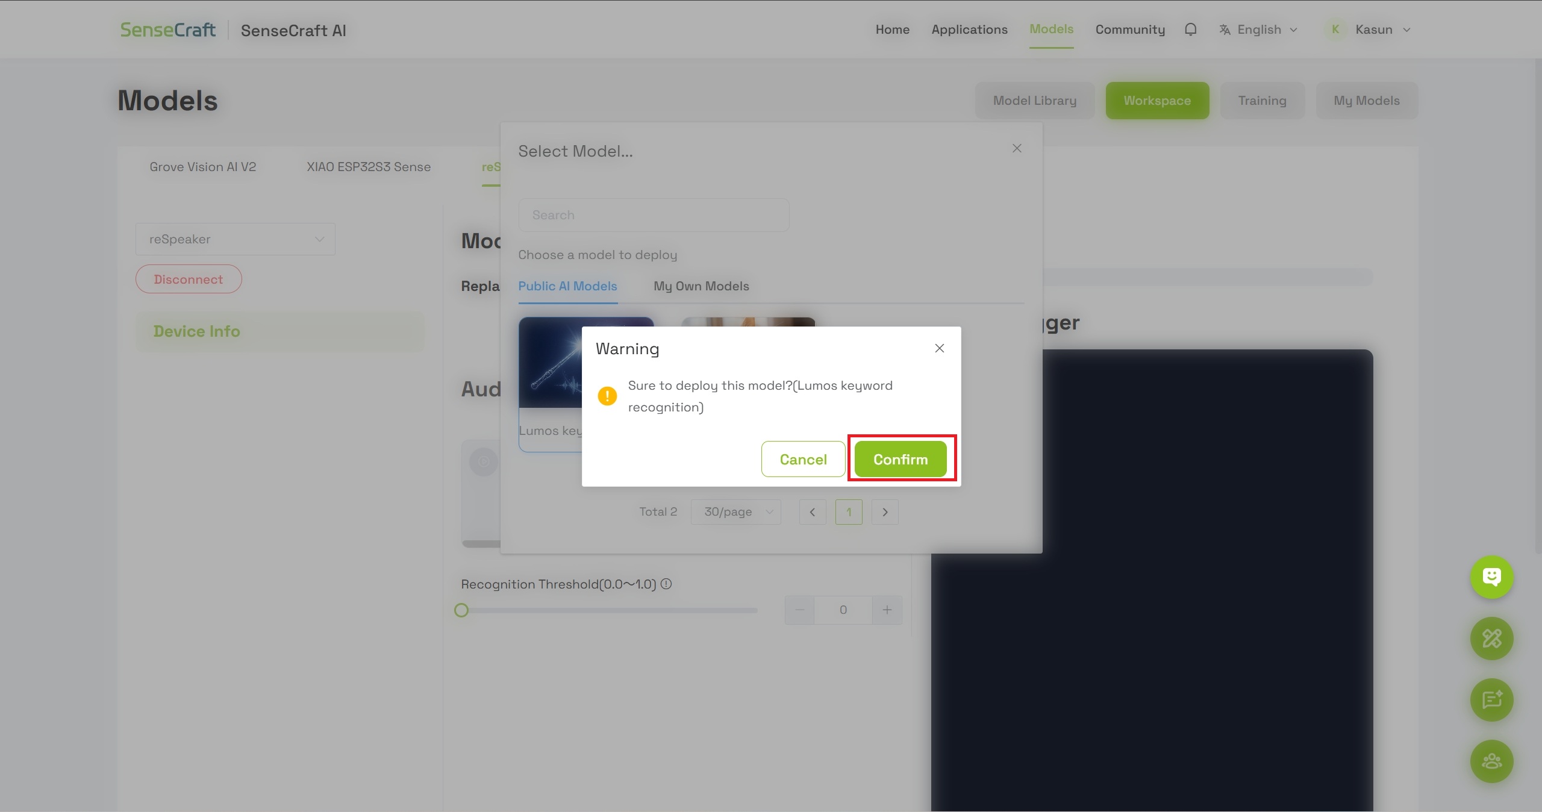Select the XIAO ESP32S3 Sense tab
1542x812 pixels.
(x=369, y=167)
